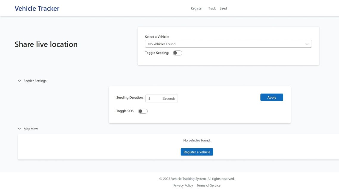Click the Seconds unit suffix in duration field
The width and height of the screenshot is (339, 191).
pos(169,98)
